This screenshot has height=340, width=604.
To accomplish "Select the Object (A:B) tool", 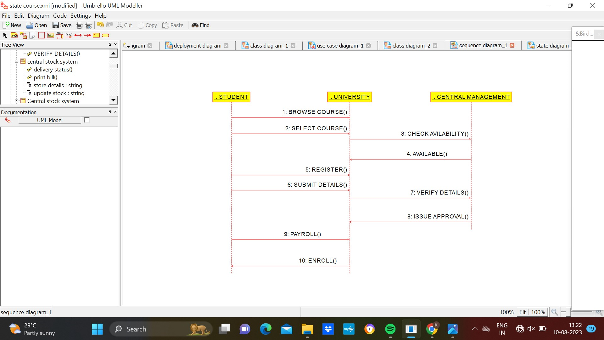I will click(x=51, y=35).
